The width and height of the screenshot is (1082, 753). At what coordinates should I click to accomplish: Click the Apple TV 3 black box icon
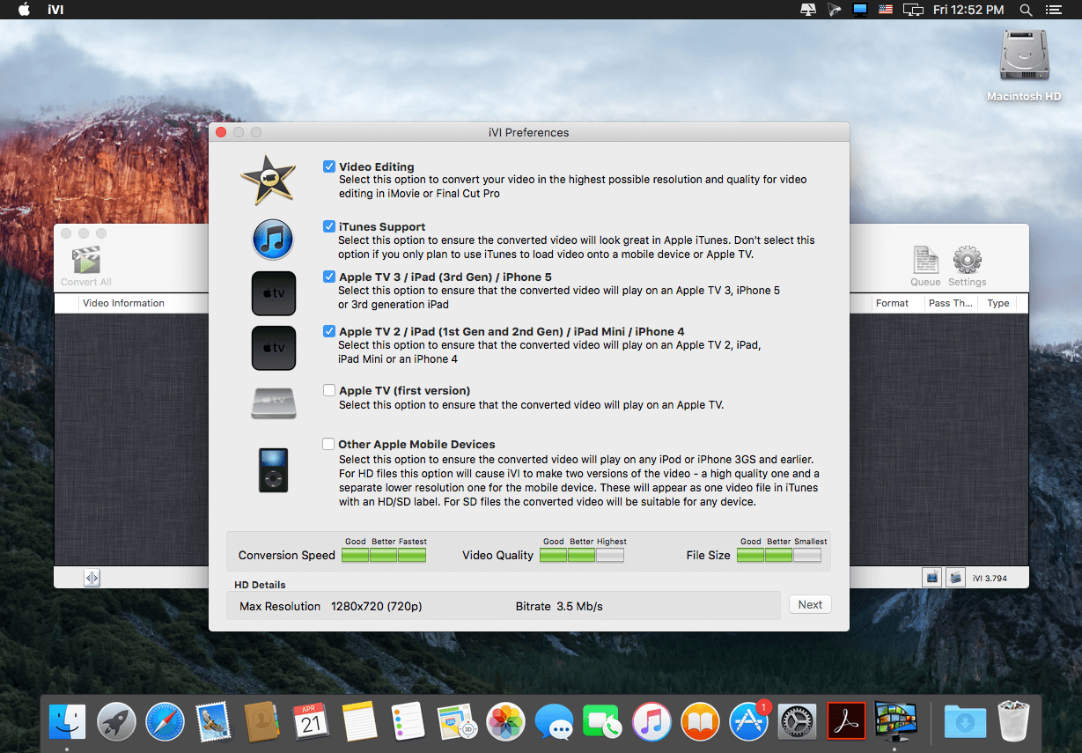[x=273, y=293]
